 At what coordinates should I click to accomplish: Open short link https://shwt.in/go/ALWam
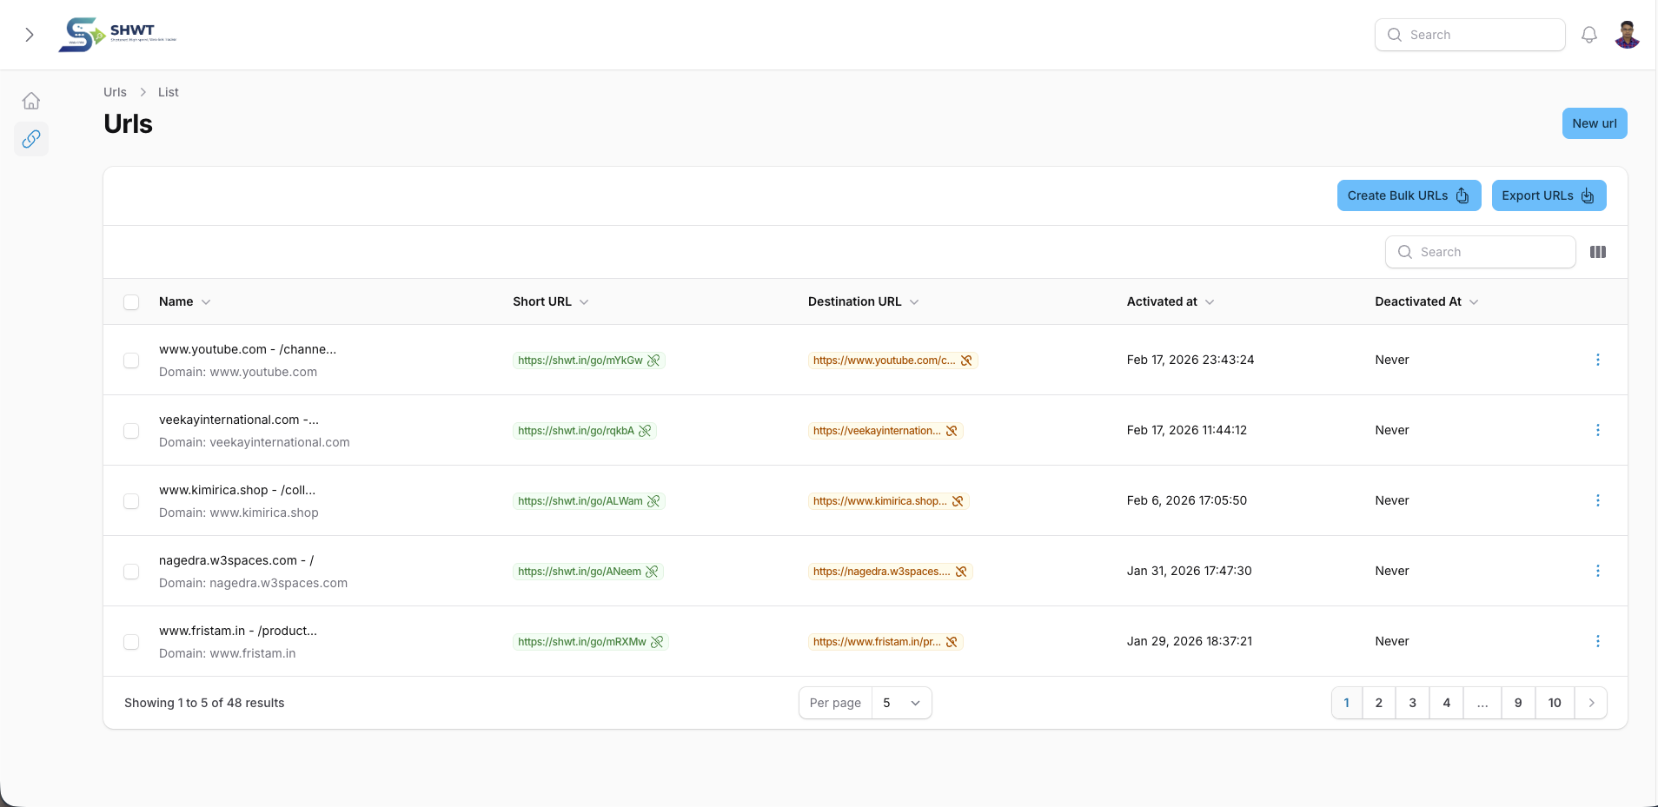pyautogui.click(x=580, y=501)
